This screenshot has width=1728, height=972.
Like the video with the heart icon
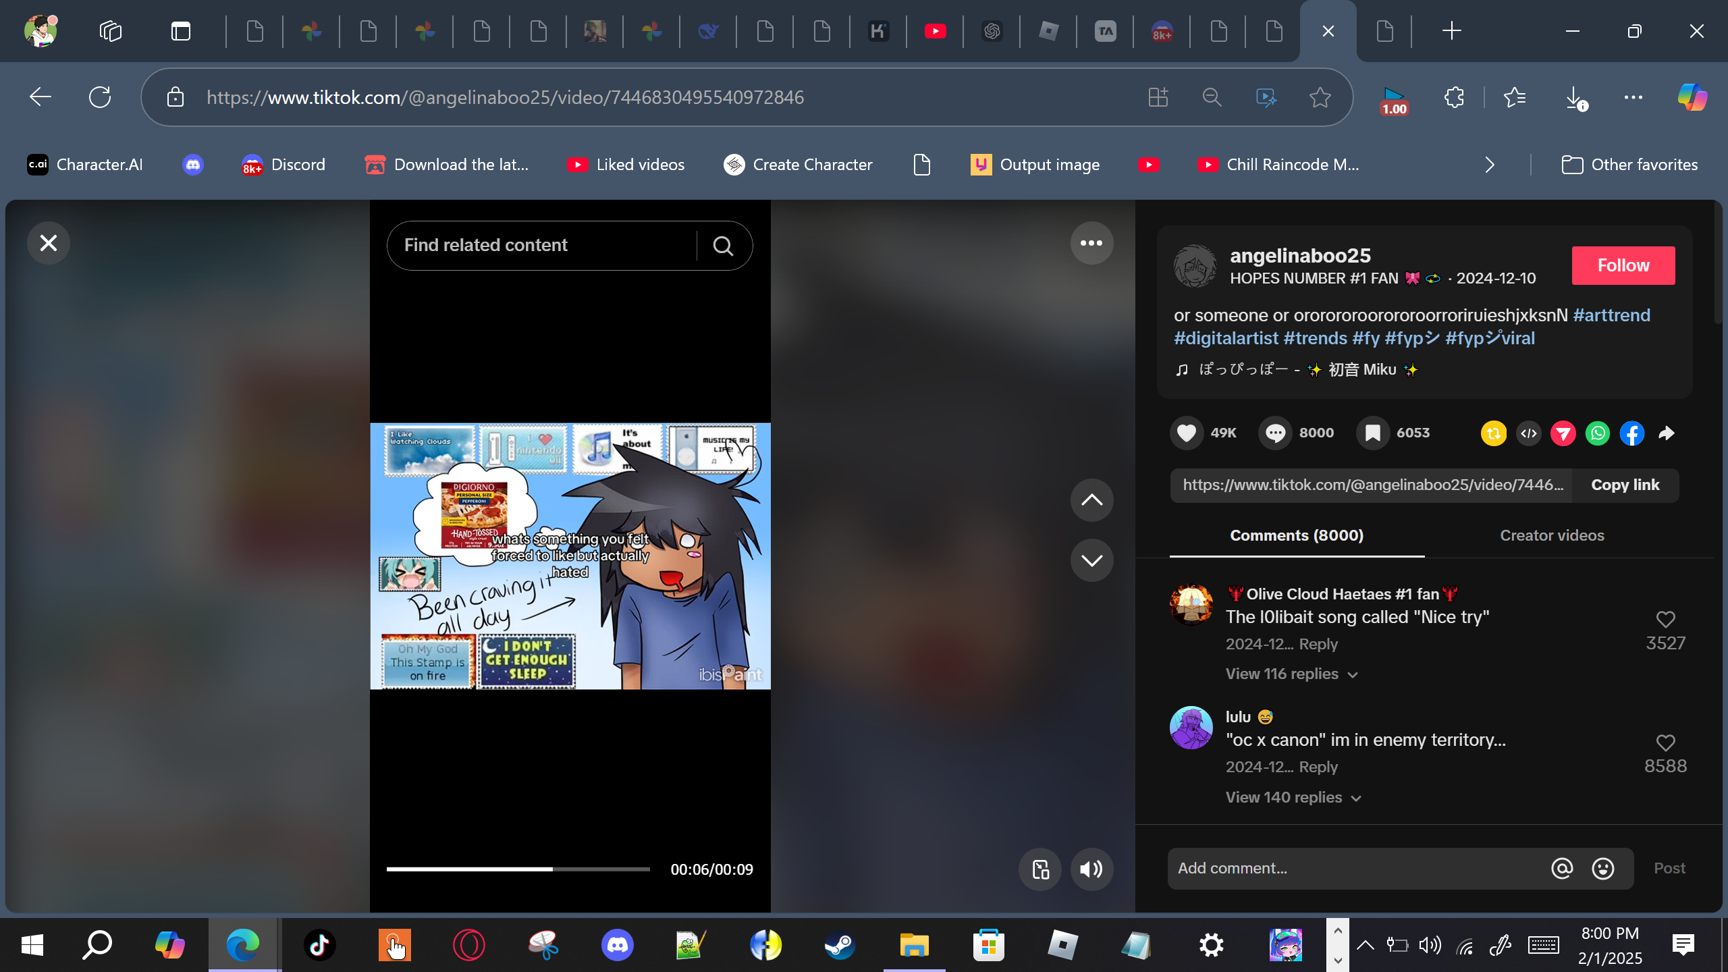[1187, 433]
